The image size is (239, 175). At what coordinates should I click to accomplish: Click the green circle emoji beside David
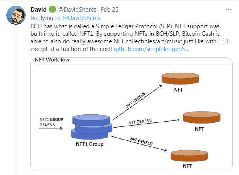pos(52,9)
